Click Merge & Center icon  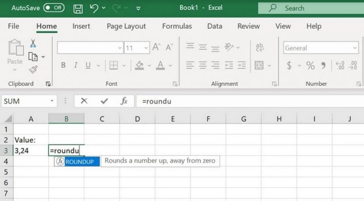point(259,65)
